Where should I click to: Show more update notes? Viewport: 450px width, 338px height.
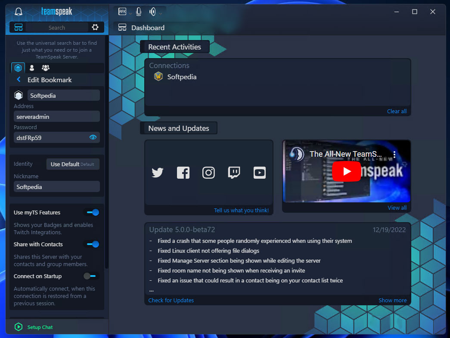(392, 301)
